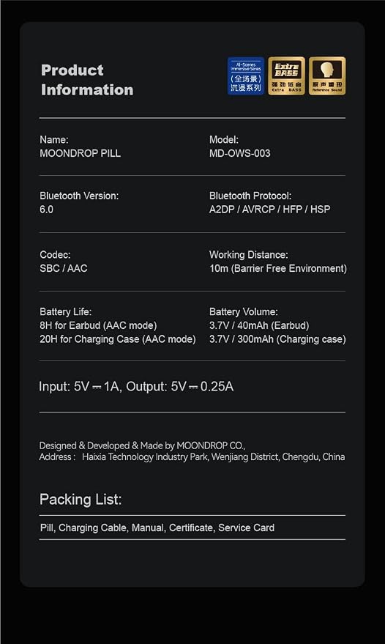Viewport: 385px width, 644px height.
Task: Select the Bluetooth Version 6.0 value
Action: [46, 210]
